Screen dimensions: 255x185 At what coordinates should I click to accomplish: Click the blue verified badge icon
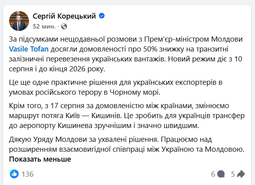[x=102, y=16]
